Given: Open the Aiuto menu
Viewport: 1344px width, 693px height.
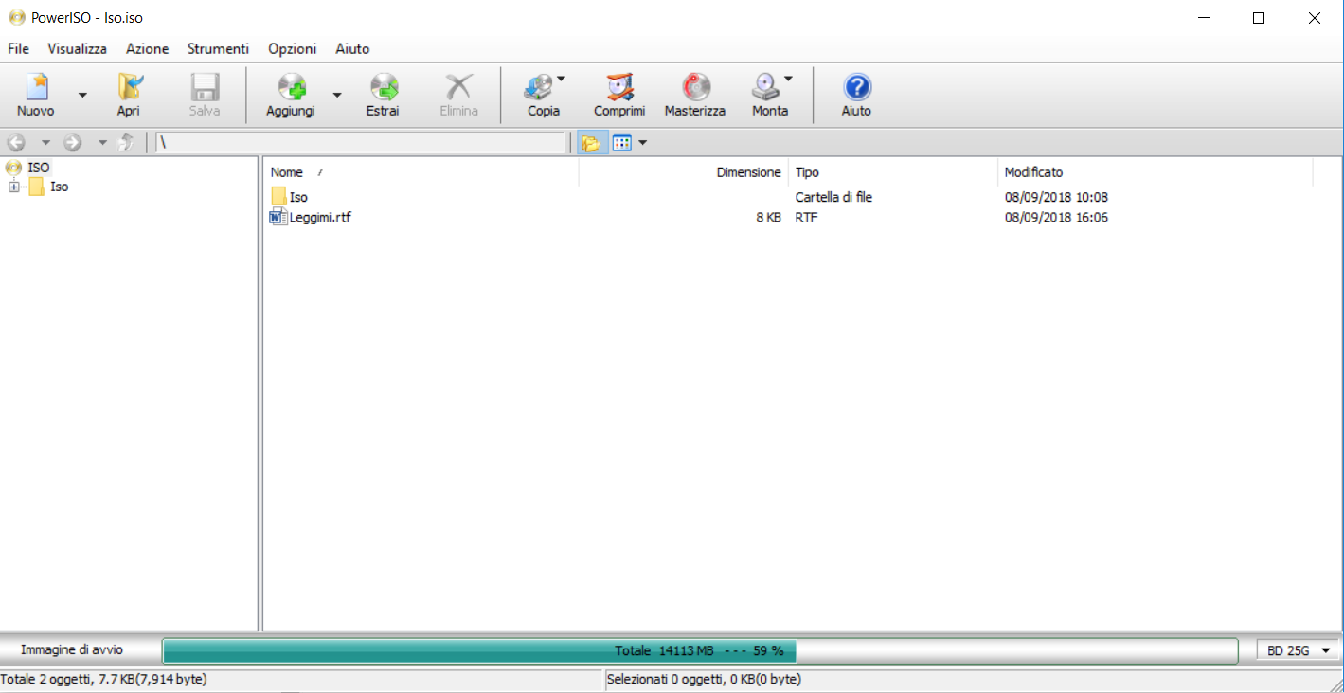Looking at the screenshot, I should pos(352,48).
